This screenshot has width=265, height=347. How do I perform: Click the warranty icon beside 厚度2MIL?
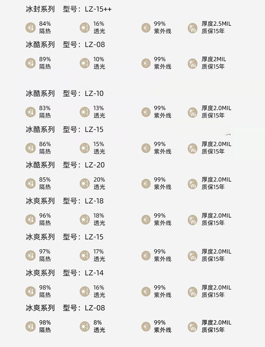tap(193, 64)
